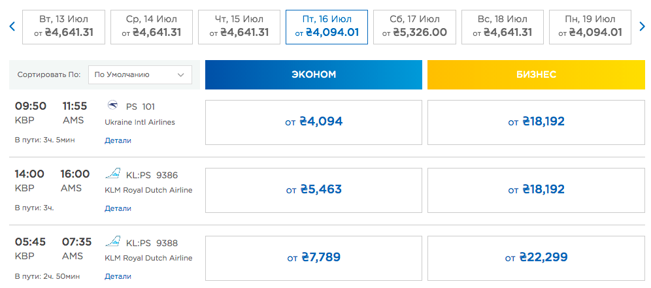Open details link for flight PS 101

[x=118, y=140]
